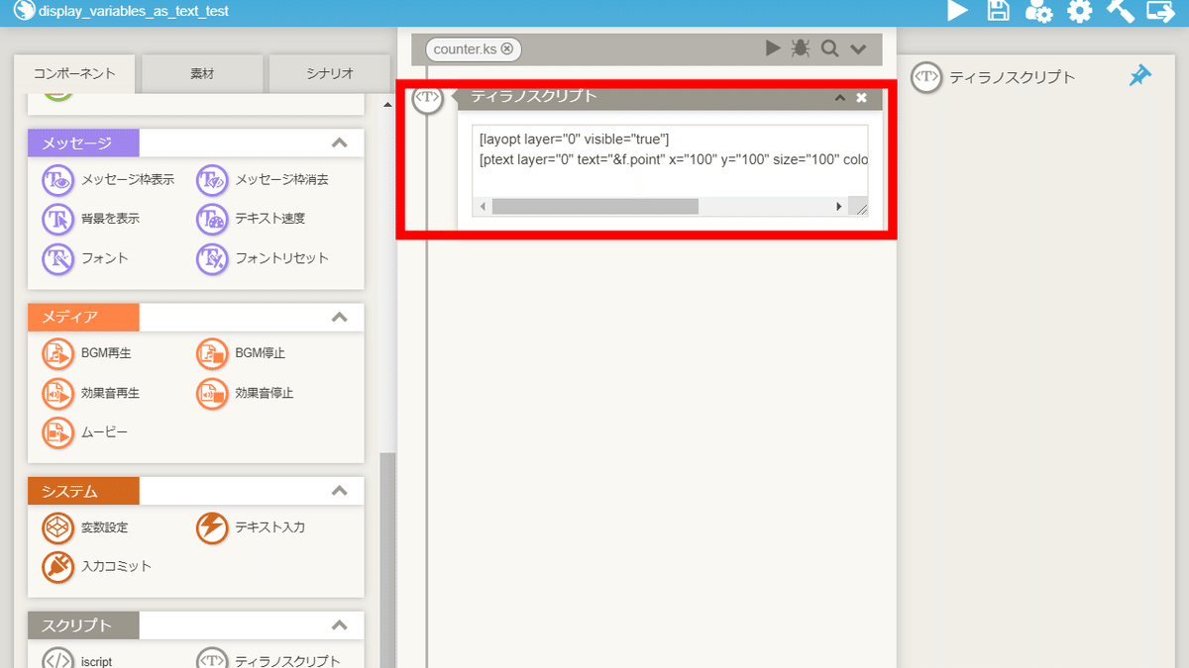Click the export icon at top right

1160,11
